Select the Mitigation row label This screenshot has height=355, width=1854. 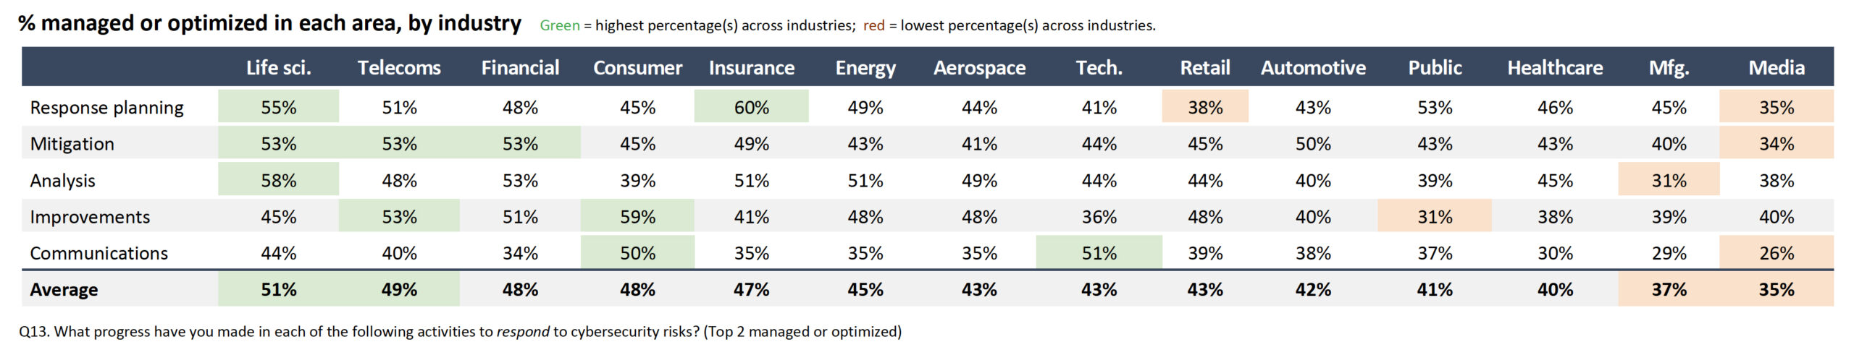click(x=72, y=144)
